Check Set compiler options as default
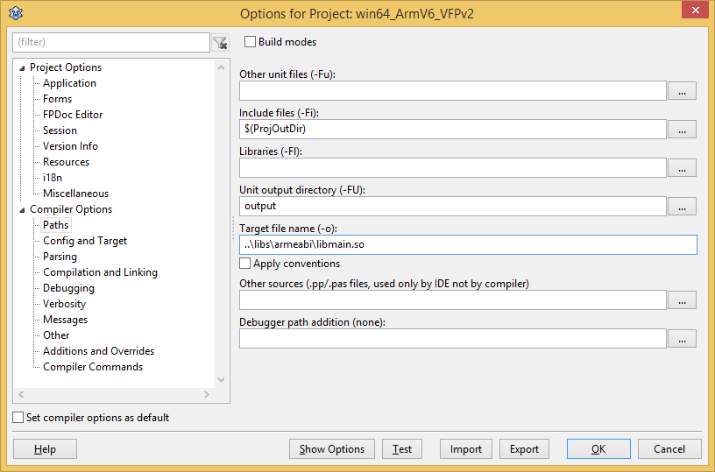 point(18,418)
